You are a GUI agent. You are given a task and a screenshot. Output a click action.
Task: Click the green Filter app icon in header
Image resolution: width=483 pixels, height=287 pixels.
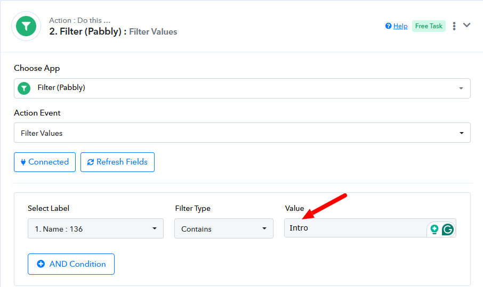pyautogui.click(x=26, y=26)
